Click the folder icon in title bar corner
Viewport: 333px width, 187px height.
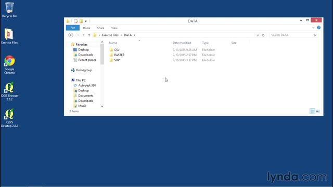point(68,21)
